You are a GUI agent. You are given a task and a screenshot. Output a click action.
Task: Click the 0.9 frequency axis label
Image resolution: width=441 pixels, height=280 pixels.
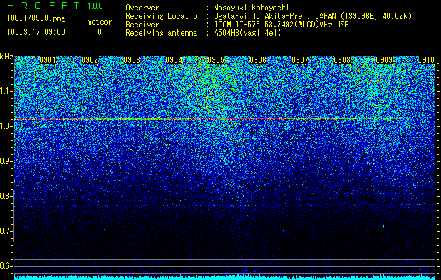pos(6,161)
